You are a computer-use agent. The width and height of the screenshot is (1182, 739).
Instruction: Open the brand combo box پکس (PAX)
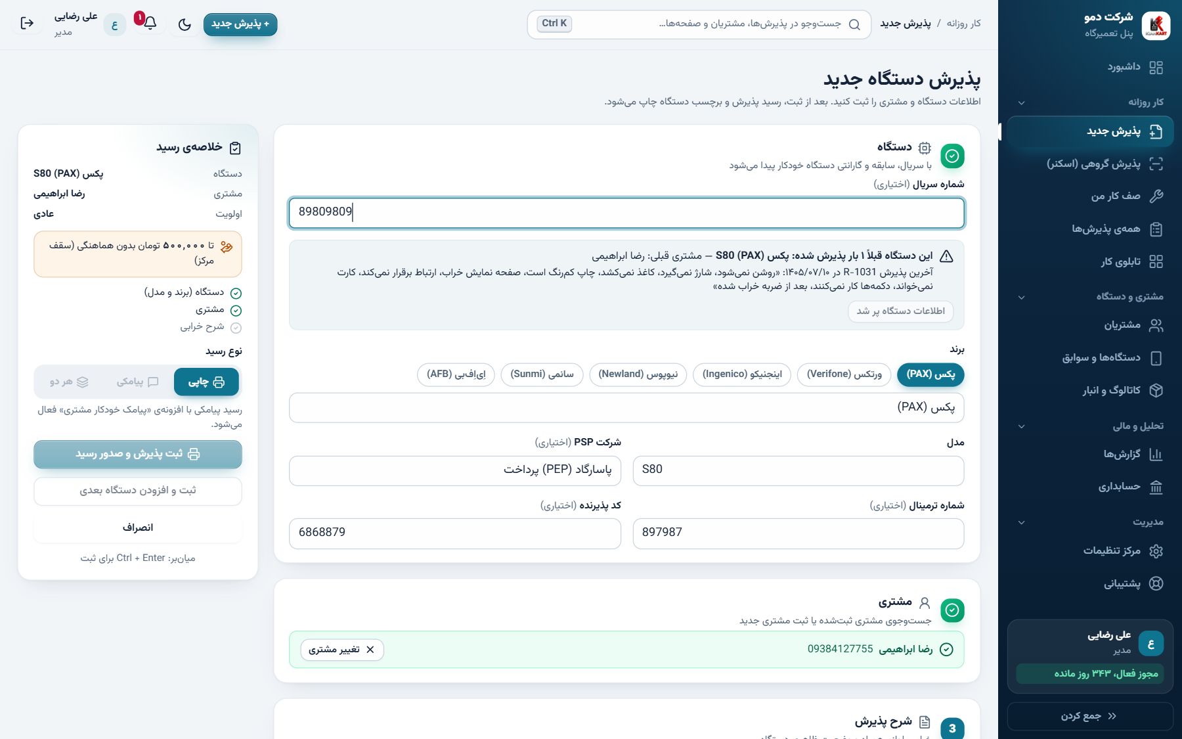tap(626, 407)
